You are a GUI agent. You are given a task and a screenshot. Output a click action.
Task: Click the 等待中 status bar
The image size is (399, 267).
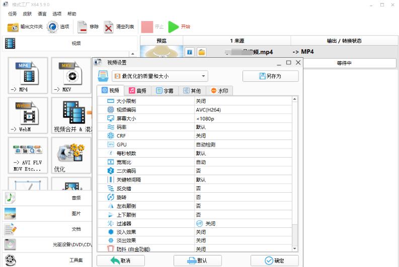click(344, 63)
